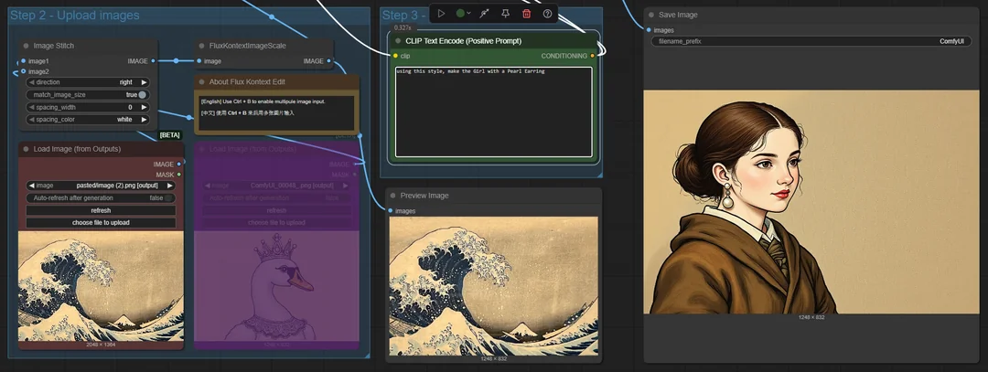Collapse the Save Image node via its dot
Screen dimensions: 988x372
[651, 15]
